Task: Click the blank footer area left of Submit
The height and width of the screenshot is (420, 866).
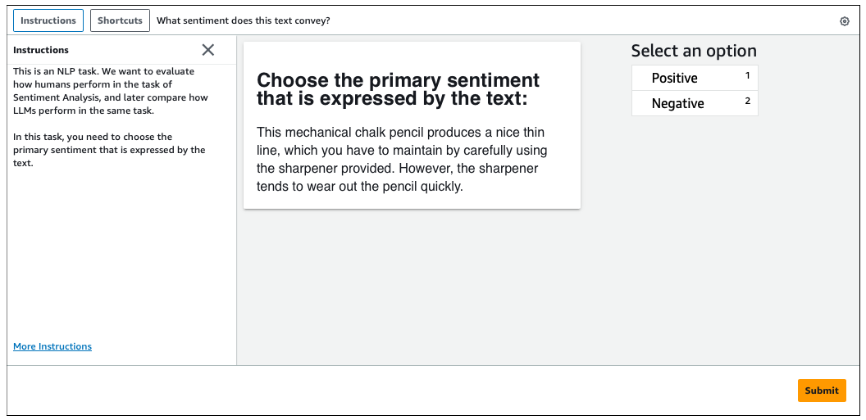Action: (x=394, y=391)
